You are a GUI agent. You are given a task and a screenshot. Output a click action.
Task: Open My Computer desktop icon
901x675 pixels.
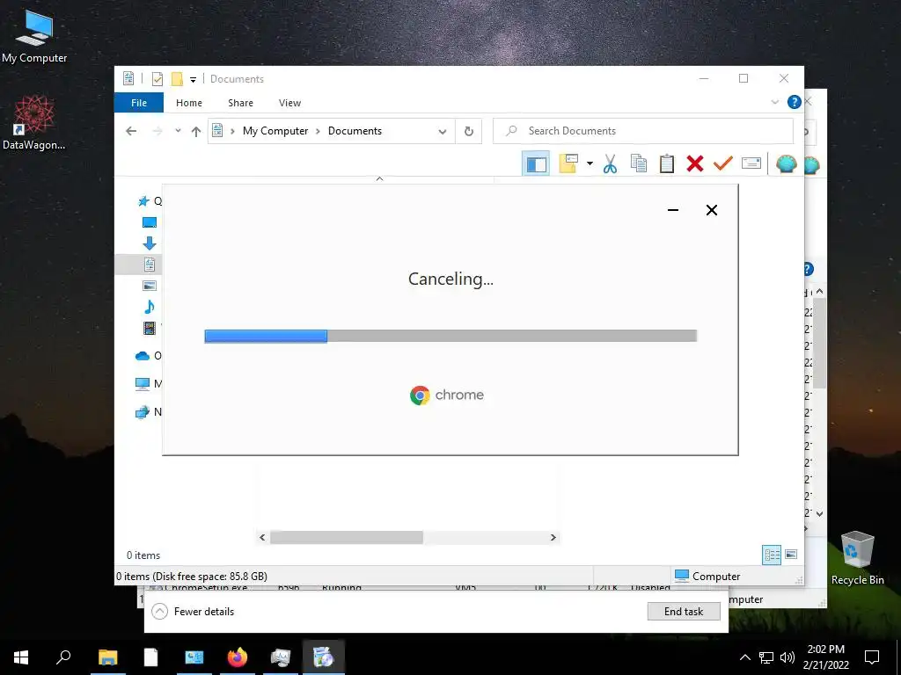pyautogui.click(x=34, y=37)
